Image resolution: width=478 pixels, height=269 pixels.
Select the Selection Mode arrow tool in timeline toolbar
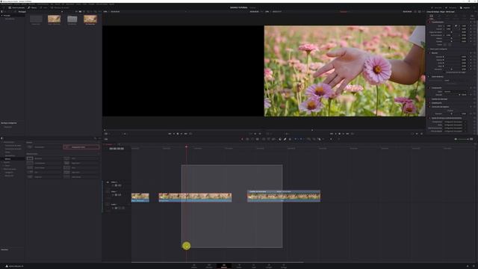pyautogui.click(x=242, y=139)
